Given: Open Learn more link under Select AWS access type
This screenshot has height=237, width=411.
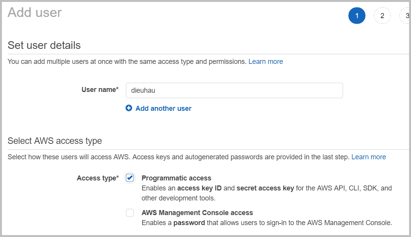Looking at the screenshot, I should [x=369, y=157].
